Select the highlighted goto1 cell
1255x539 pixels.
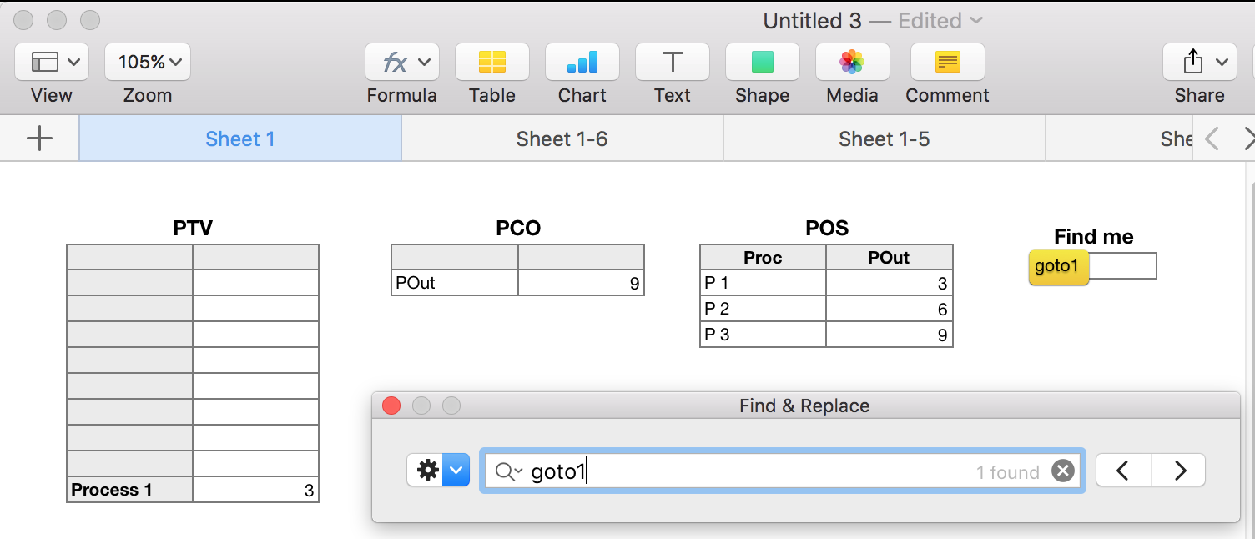point(1058,267)
